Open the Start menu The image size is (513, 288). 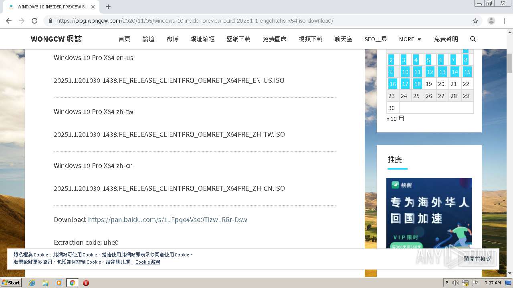click(x=11, y=283)
